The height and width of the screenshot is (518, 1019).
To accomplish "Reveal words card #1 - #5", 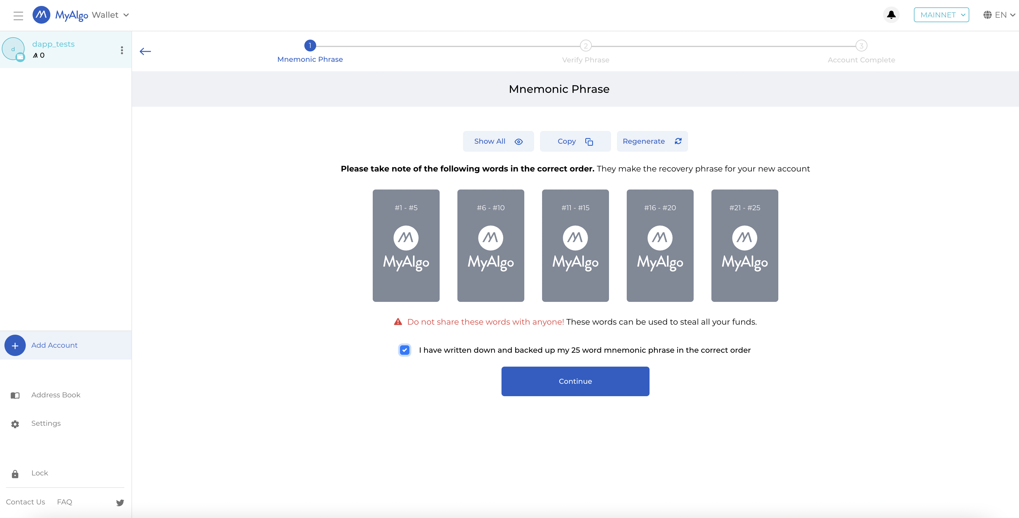I will (x=406, y=246).
